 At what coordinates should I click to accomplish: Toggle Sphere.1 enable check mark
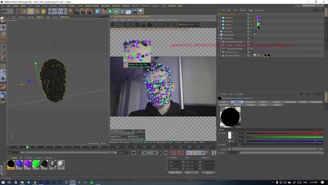(x=252, y=25)
